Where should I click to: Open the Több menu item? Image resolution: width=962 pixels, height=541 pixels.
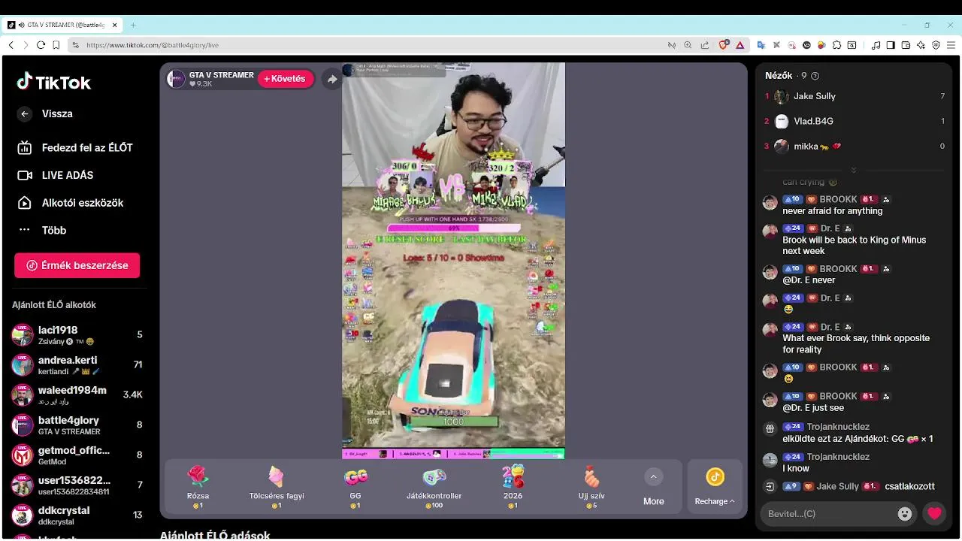[43, 231]
